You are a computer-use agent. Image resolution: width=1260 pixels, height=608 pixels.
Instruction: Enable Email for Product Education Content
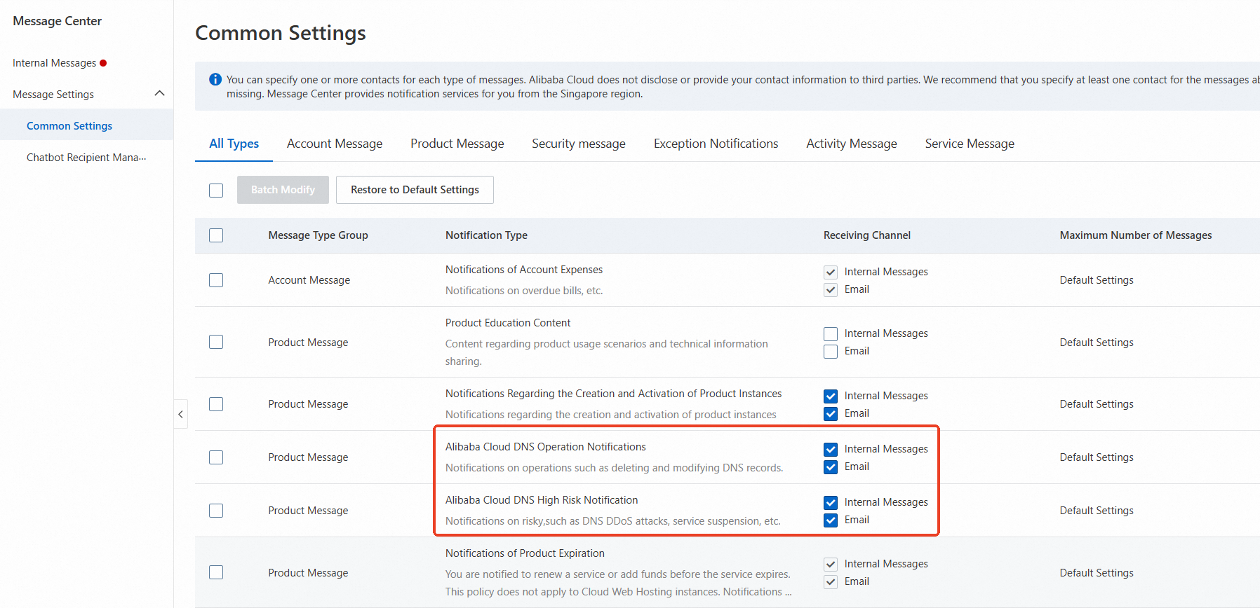click(x=831, y=352)
